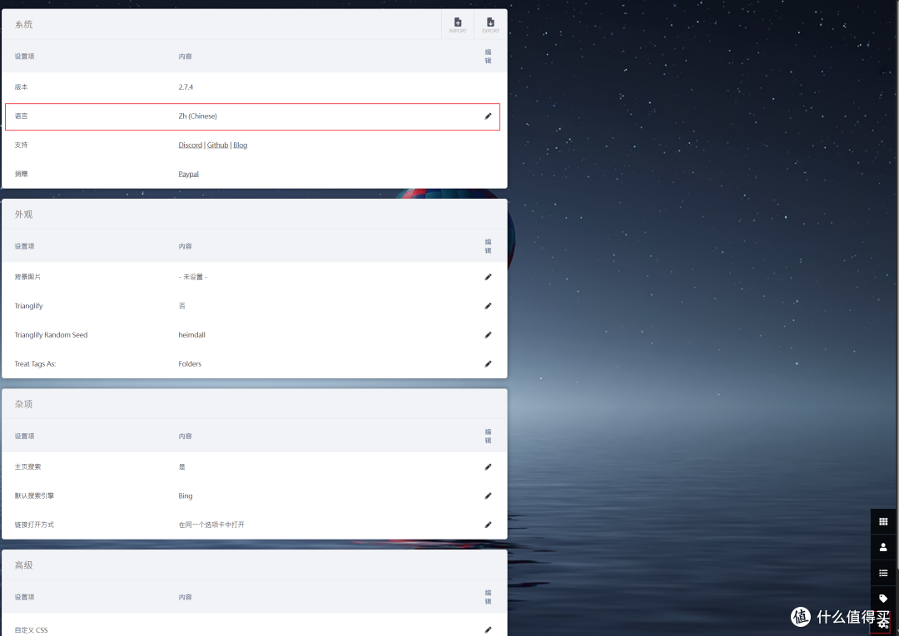Viewport: 899px width, 636px height.
Task: Click the 高级 section title
Action: click(x=23, y=565)
